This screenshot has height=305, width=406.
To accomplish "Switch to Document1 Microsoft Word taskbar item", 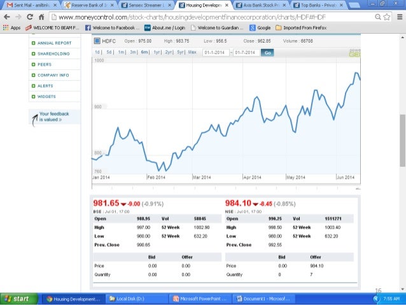I will tap(263, 299).
